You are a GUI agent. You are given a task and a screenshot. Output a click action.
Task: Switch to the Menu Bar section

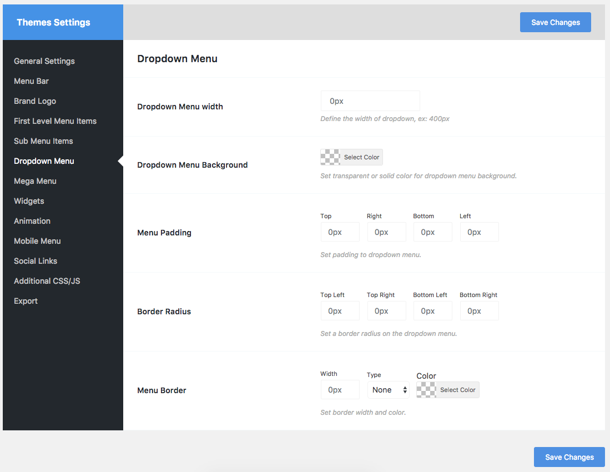31,81
